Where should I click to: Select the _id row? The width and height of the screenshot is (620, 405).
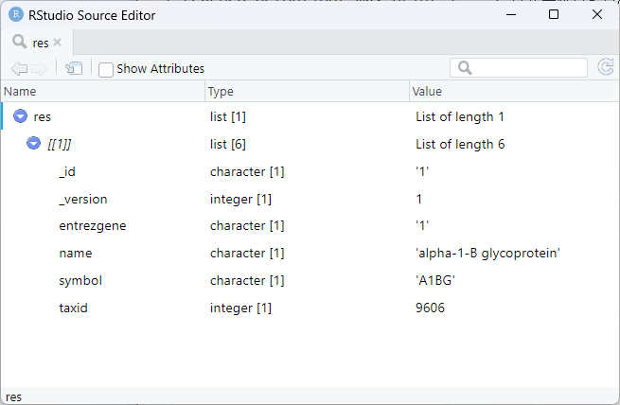point(310,171)
